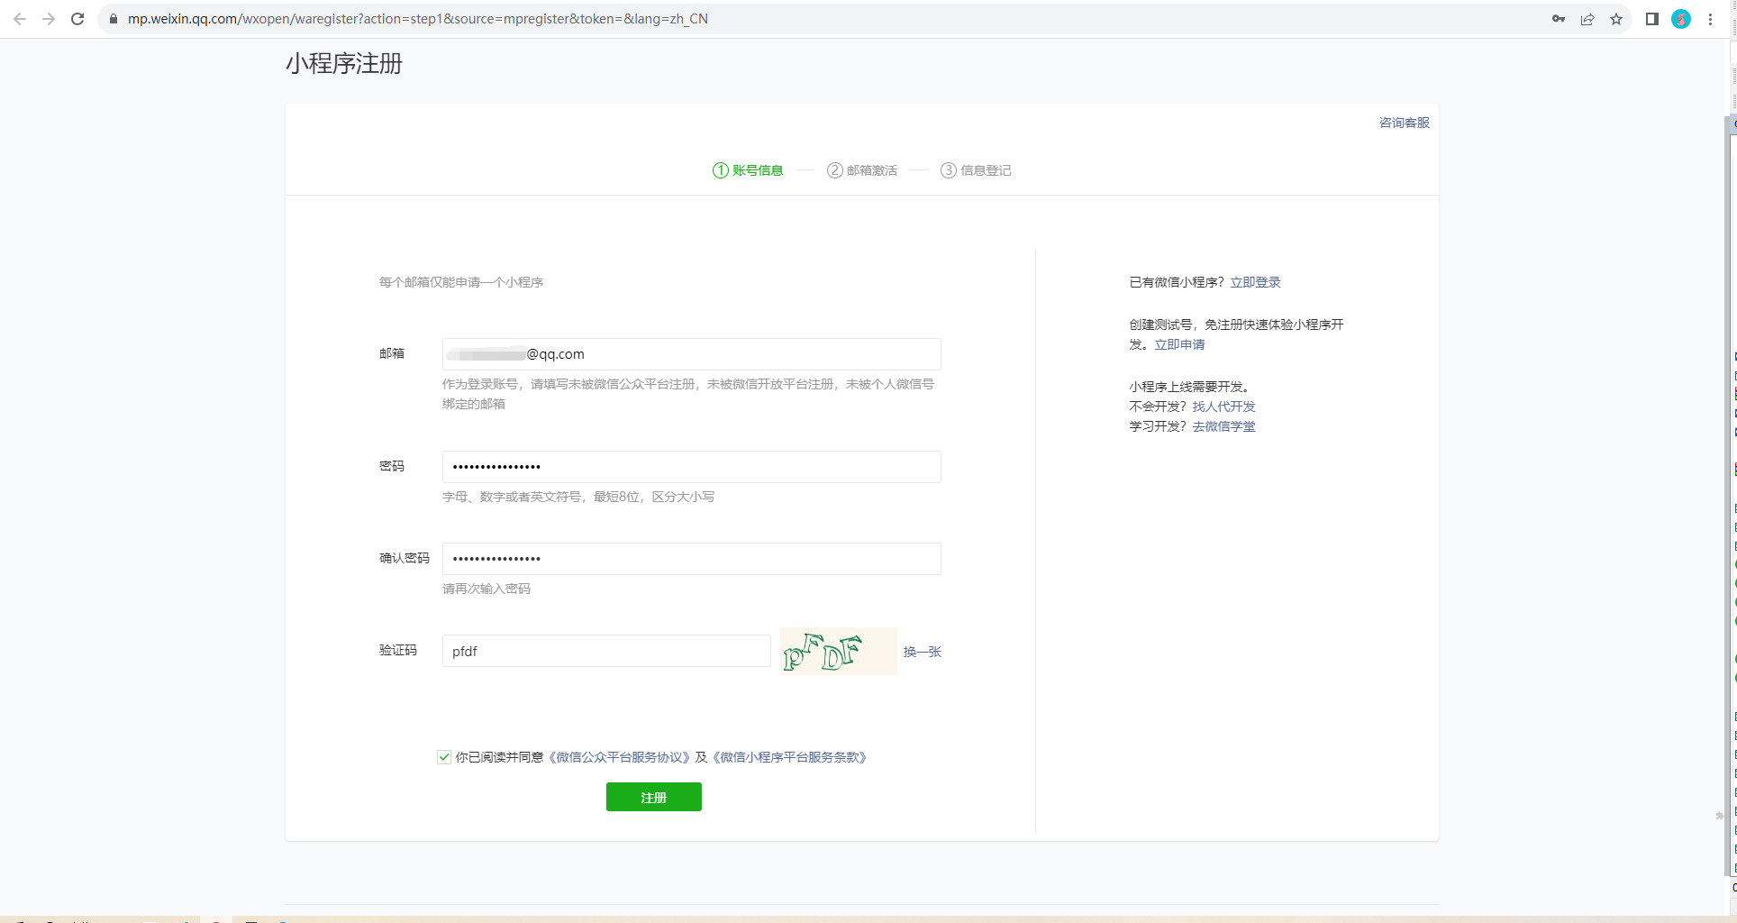This screenshot has width=1737, height=923.
Task: Click the captcha image PFDF
Action: [x=838, y=651]
